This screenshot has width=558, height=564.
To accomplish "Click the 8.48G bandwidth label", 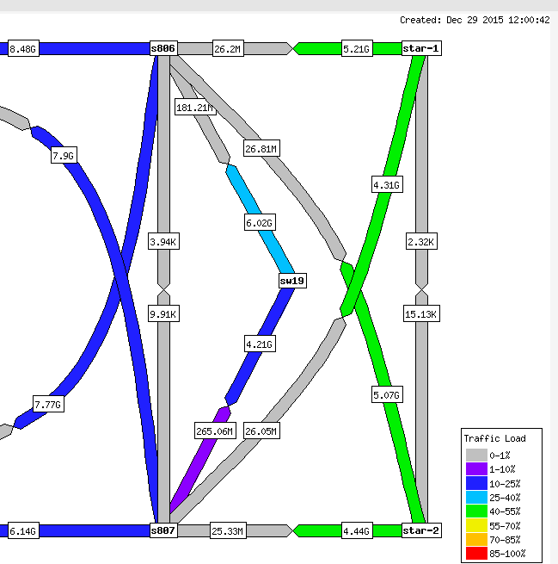I will pos(23,48).
